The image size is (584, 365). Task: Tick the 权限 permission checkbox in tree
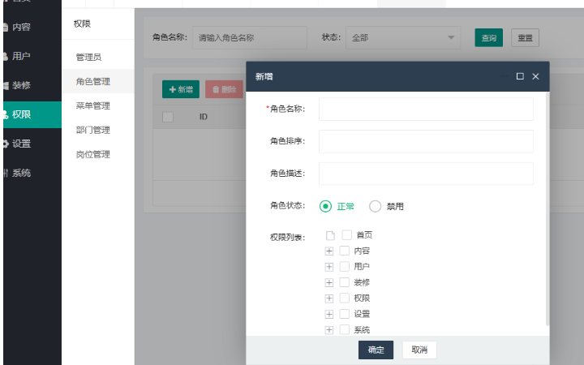click(345, 298)
